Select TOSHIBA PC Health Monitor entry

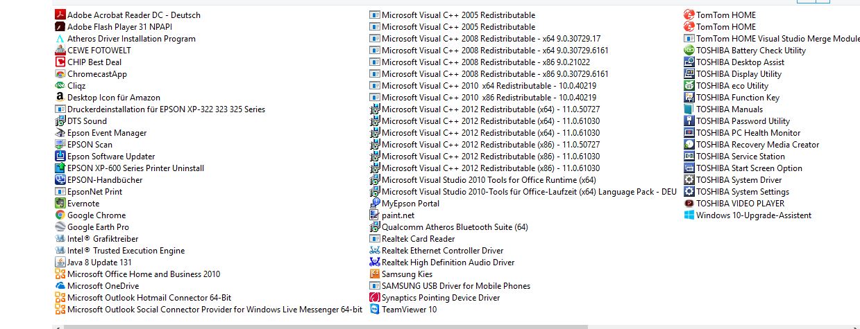[x=743, y=132]
